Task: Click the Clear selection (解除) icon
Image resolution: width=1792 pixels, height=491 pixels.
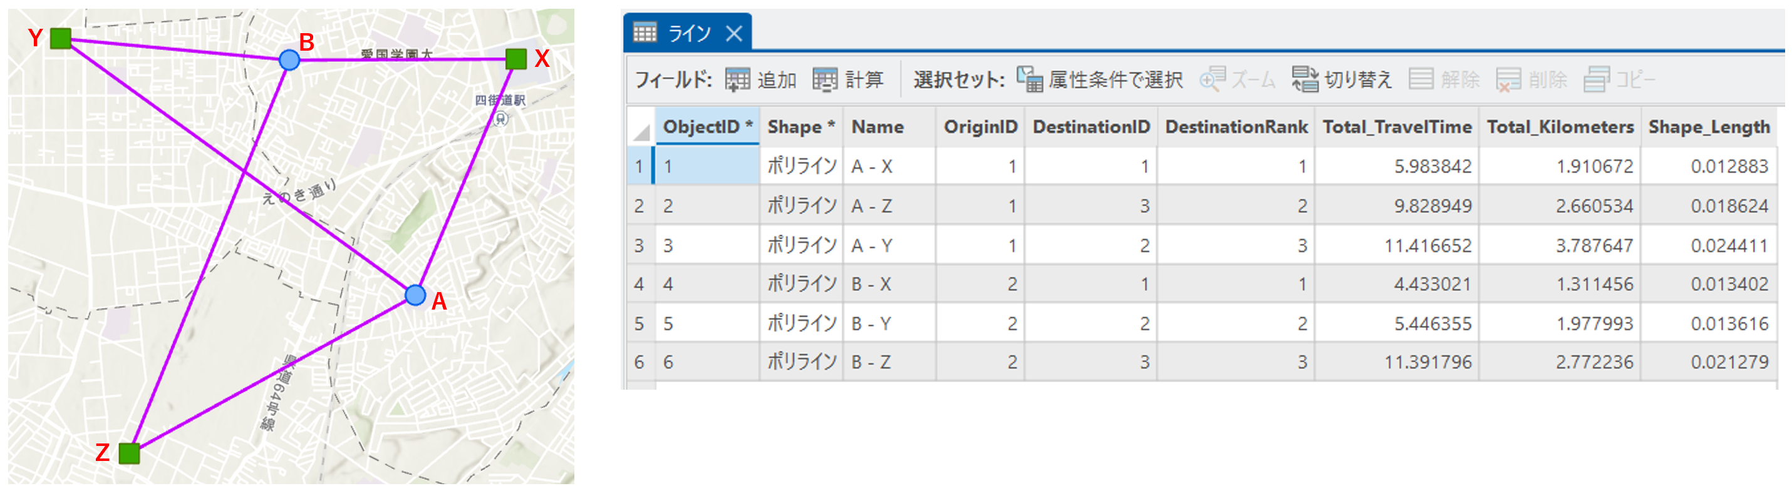Action: (1421, 80)
